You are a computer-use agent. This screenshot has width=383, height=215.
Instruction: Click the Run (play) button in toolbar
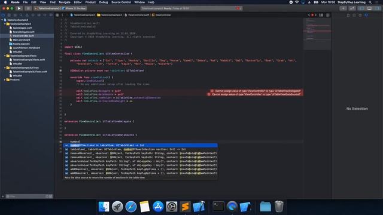19,8
